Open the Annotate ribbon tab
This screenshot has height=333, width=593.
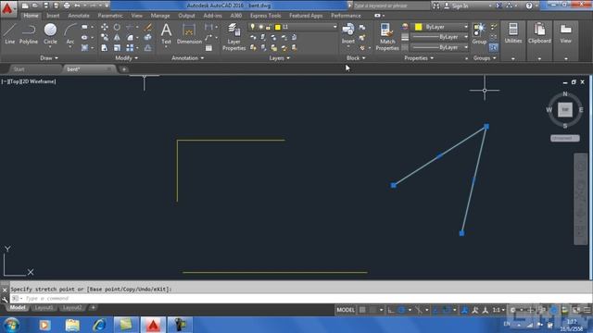coord(79,16)
